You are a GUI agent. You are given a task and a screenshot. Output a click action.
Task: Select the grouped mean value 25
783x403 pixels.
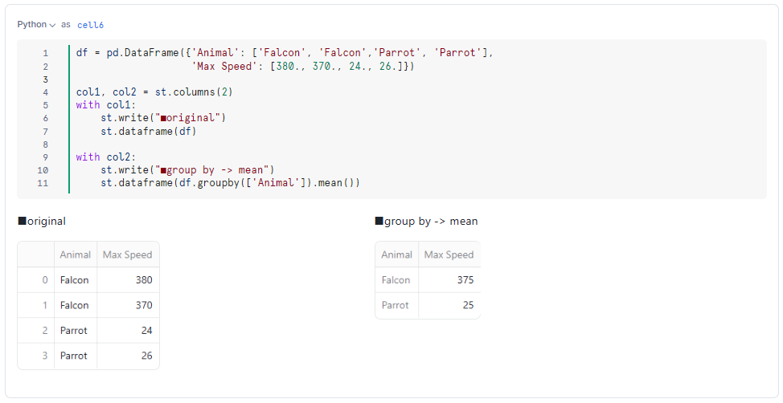[449, 305]
